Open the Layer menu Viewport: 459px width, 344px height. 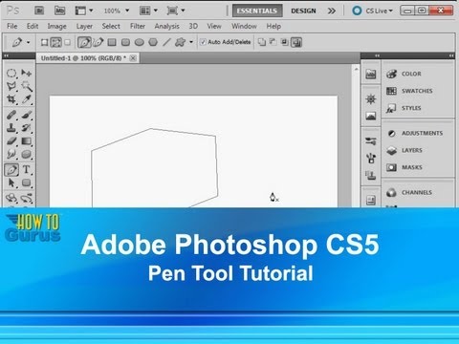click(x=84, y=26)
